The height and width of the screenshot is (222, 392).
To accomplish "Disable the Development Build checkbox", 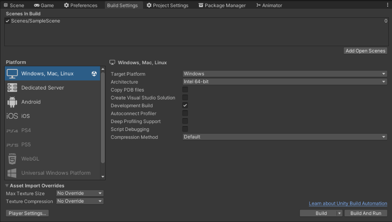I will pyautogui.click(x=185, y=105).
